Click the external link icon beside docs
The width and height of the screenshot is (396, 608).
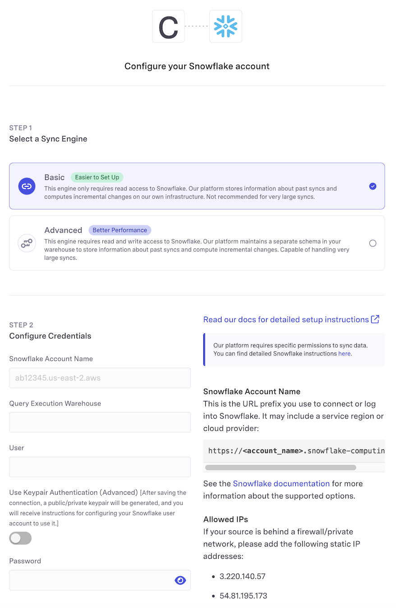(x=375, y=319)
